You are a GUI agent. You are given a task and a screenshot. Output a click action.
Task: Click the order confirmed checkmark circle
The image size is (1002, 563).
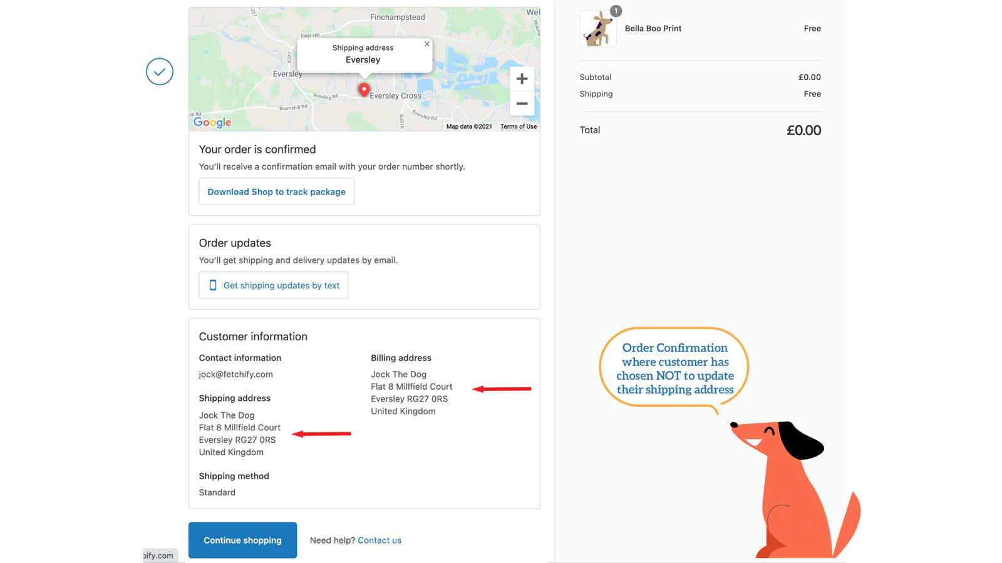(160, 72)
